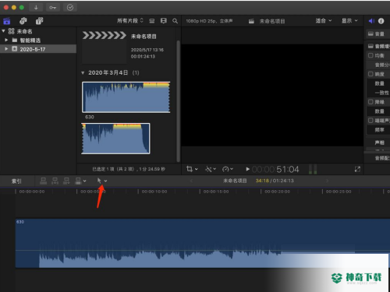Select the 音频增强 section header

click(378, 46)
